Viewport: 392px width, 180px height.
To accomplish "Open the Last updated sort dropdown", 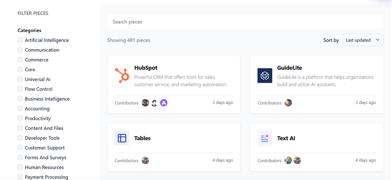I will 363,40.
